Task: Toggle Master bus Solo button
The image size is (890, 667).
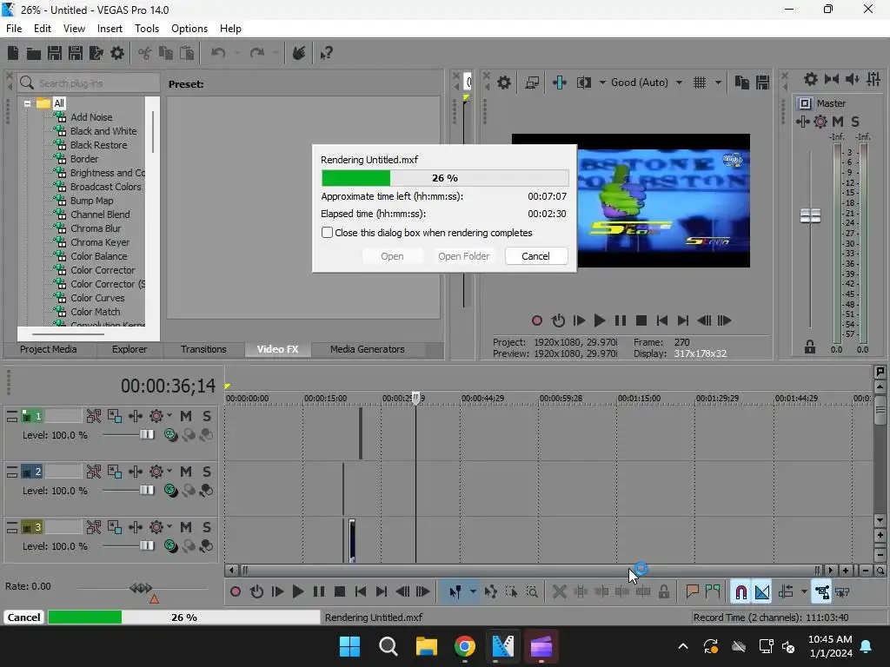Action: [855, 122]
